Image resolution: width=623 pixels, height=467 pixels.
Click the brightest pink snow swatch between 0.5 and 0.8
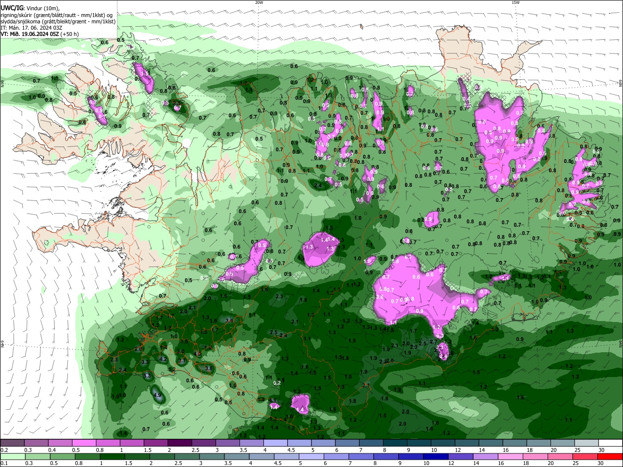[84, 443]
